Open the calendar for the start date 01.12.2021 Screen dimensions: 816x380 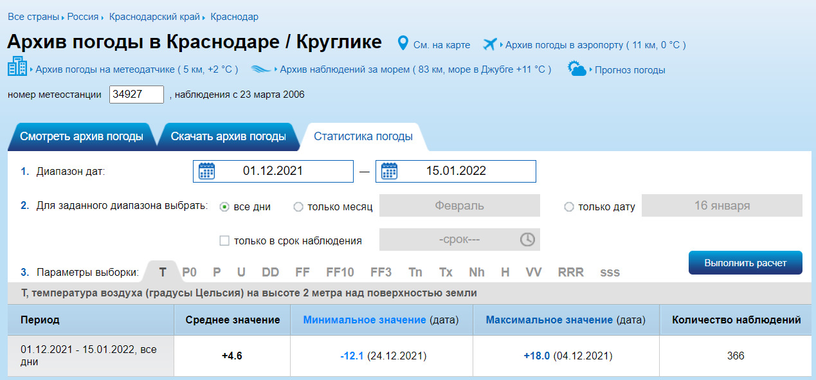[x=207, y=171]
